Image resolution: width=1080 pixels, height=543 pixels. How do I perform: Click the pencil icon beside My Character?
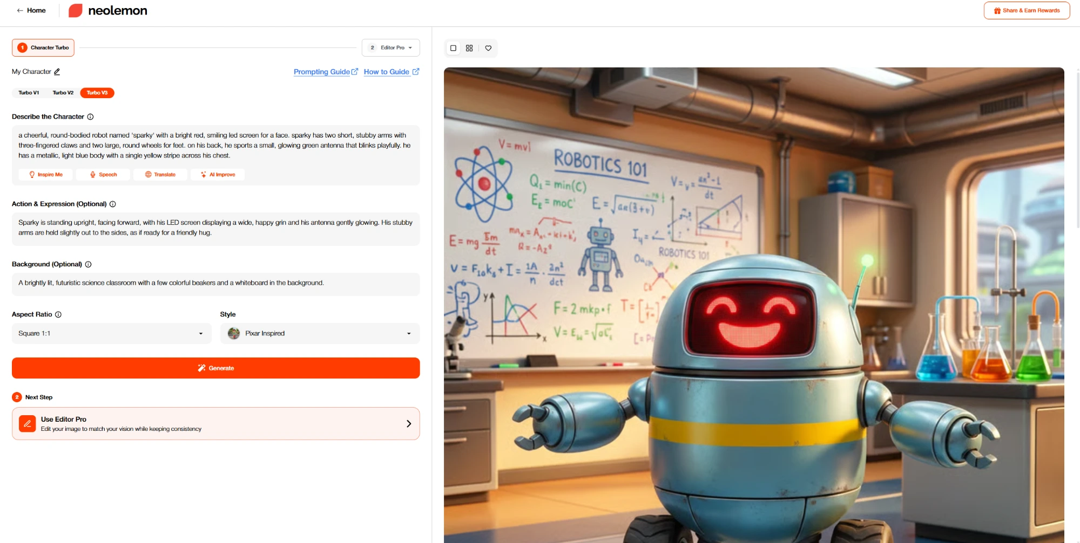click(57, 72)
